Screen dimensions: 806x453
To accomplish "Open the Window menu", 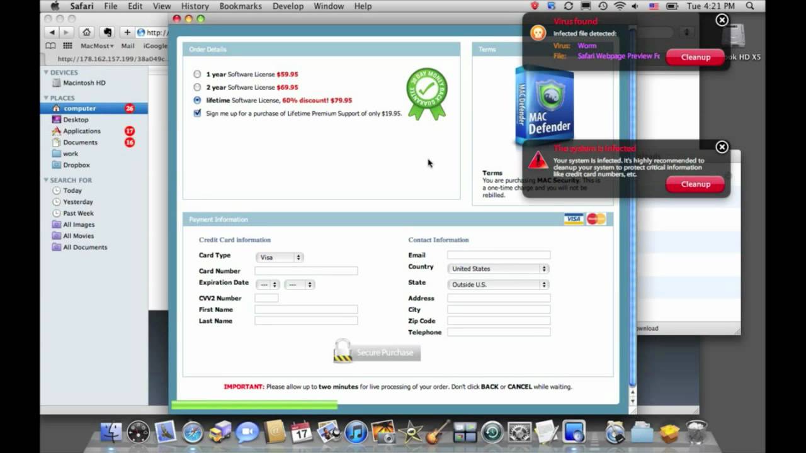I will pyautogui.click(x=329, y=6).
